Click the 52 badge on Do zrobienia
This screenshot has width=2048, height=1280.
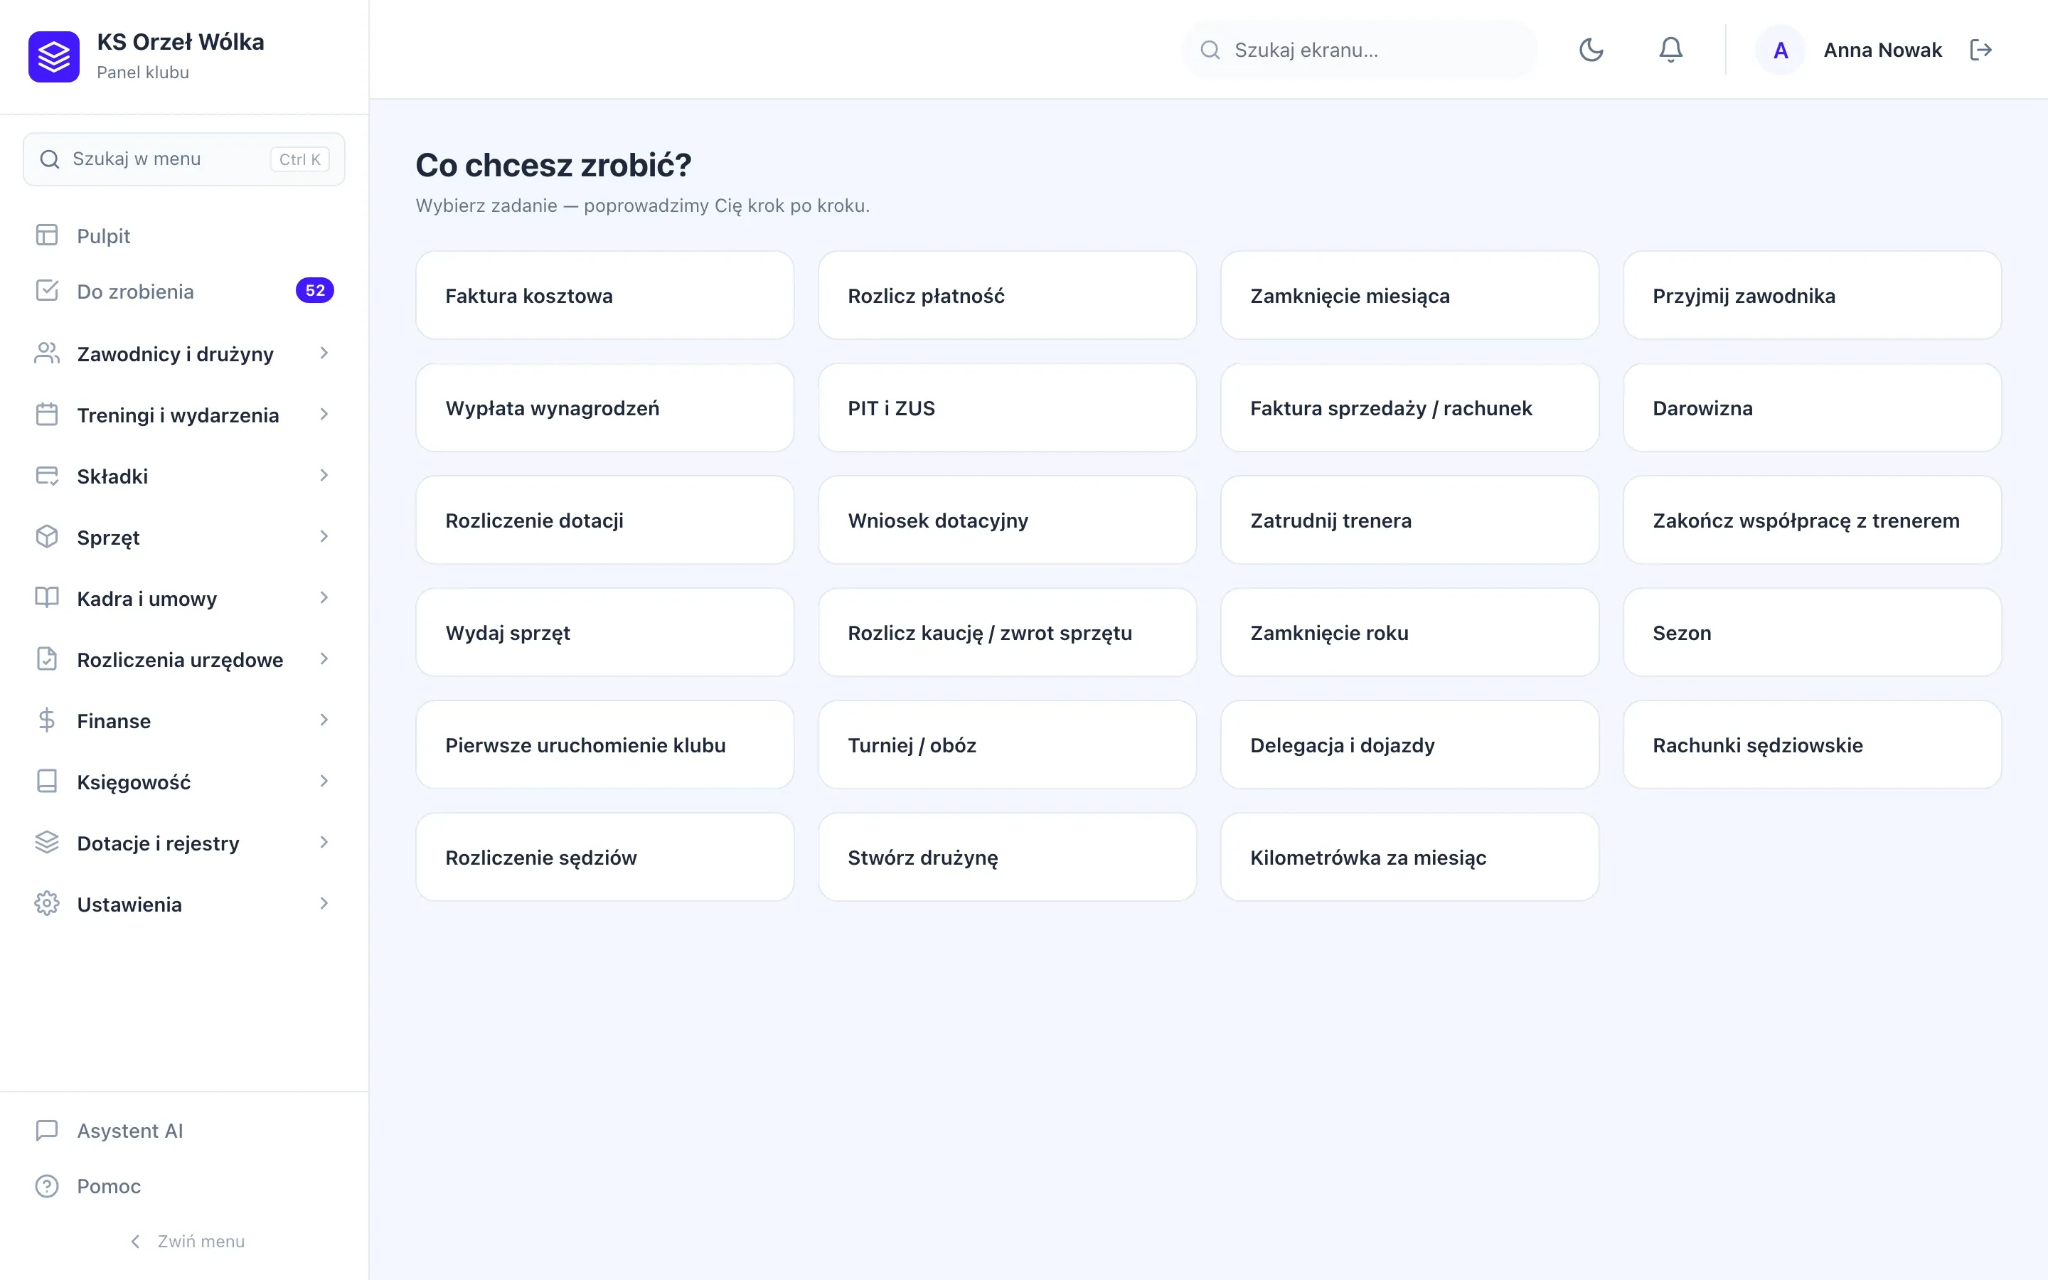[315, 290]
